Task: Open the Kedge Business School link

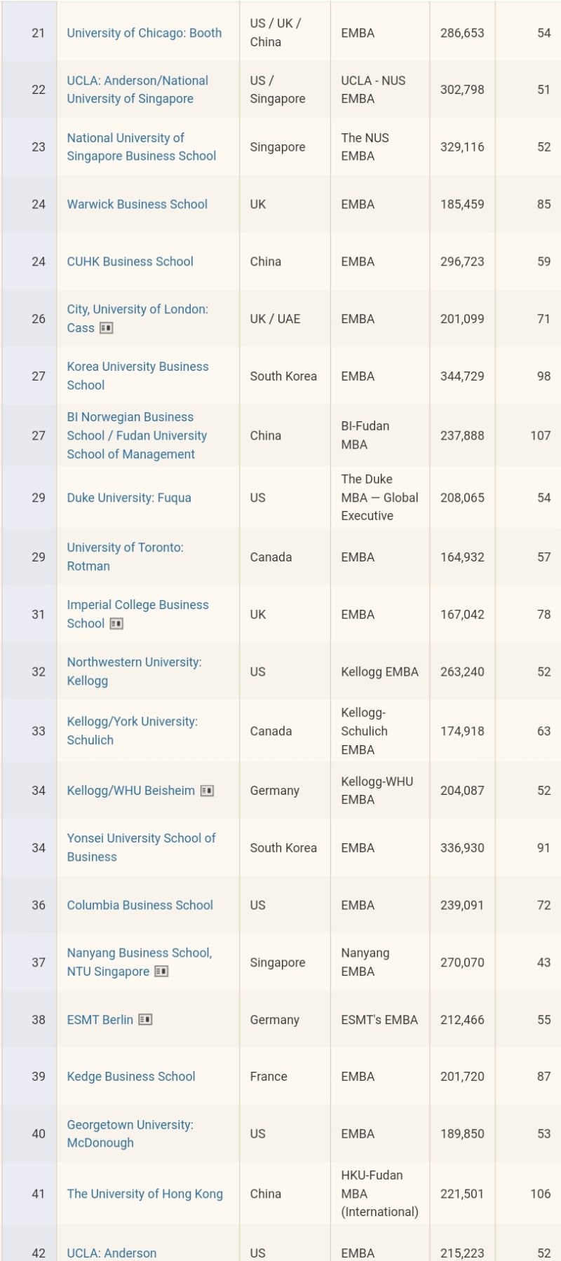Action: click(x=131, y=1077)
